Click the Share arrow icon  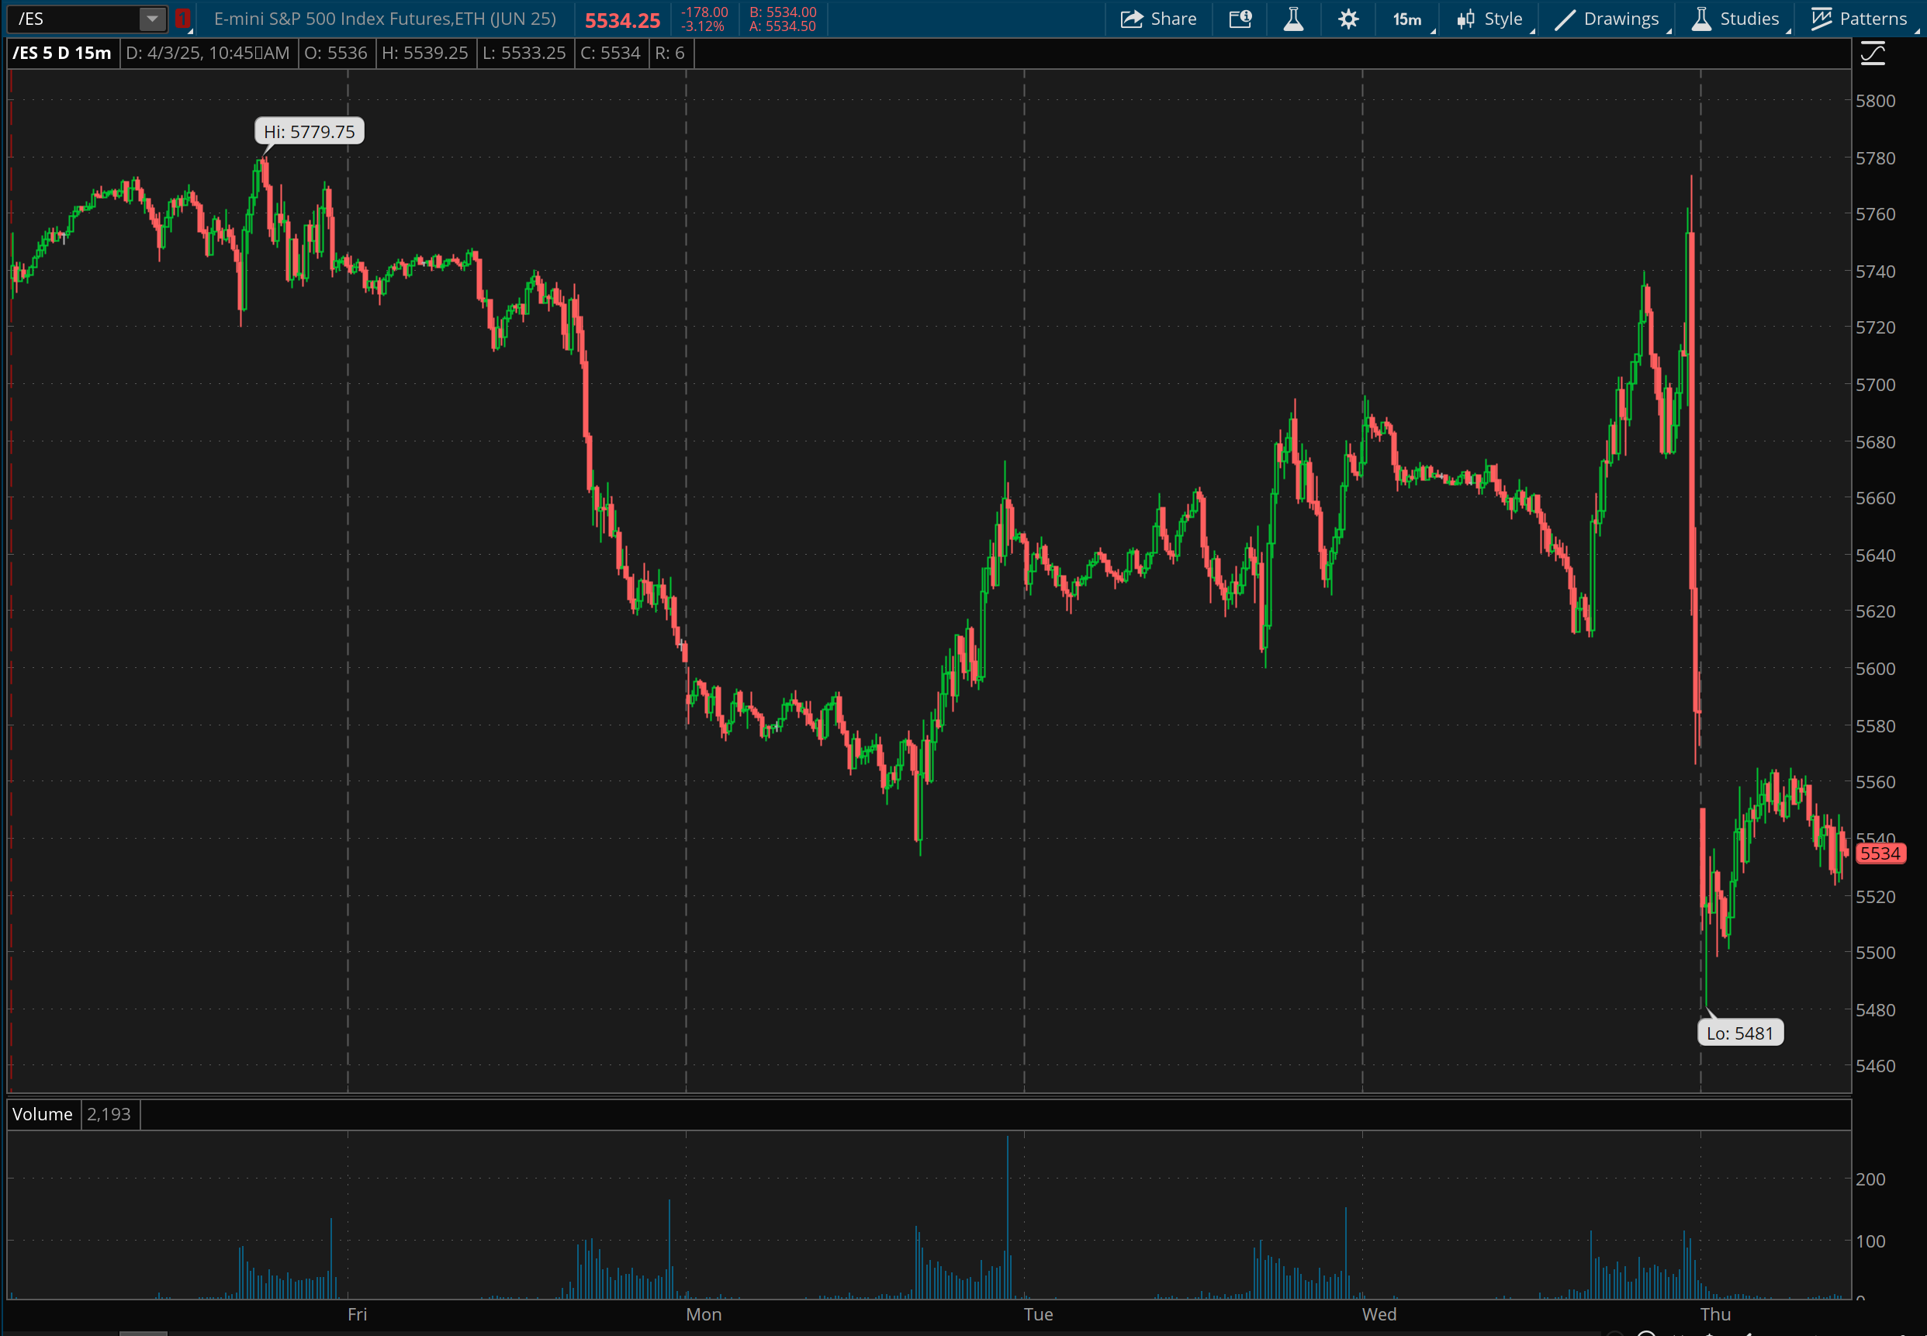coord(1131,19)
